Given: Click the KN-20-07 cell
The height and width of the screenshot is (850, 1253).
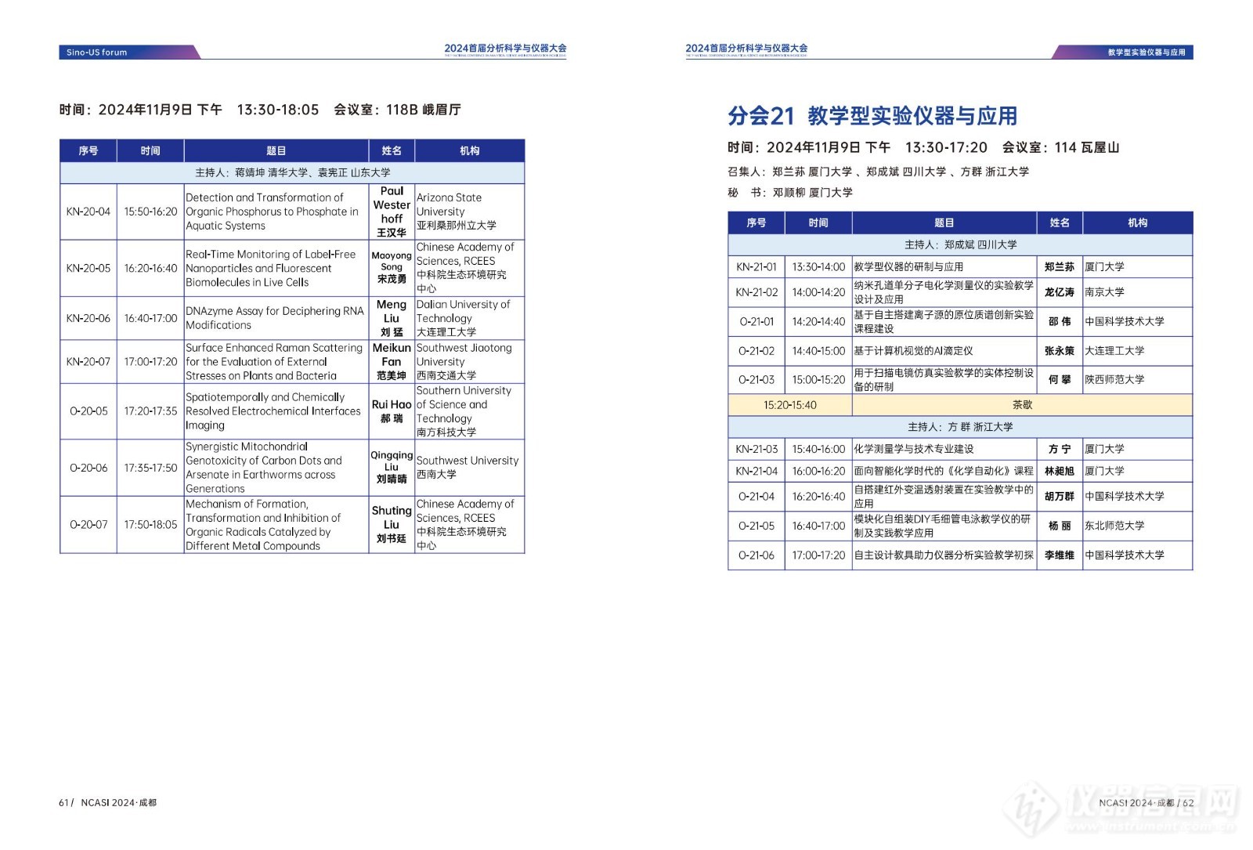Looking at the screenshot, I should [x=88, y=362].
